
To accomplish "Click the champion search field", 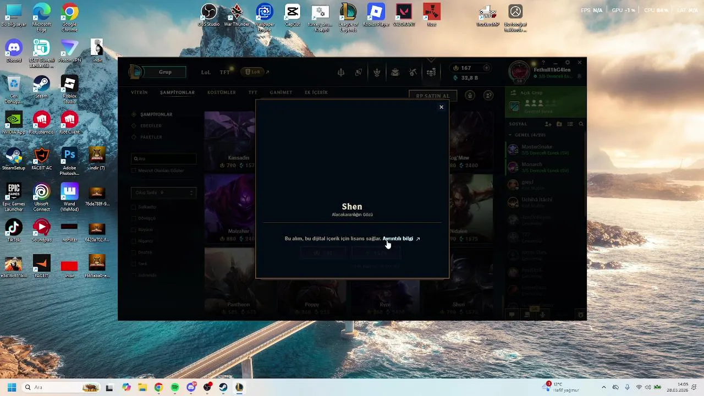I will coord(164,158).
